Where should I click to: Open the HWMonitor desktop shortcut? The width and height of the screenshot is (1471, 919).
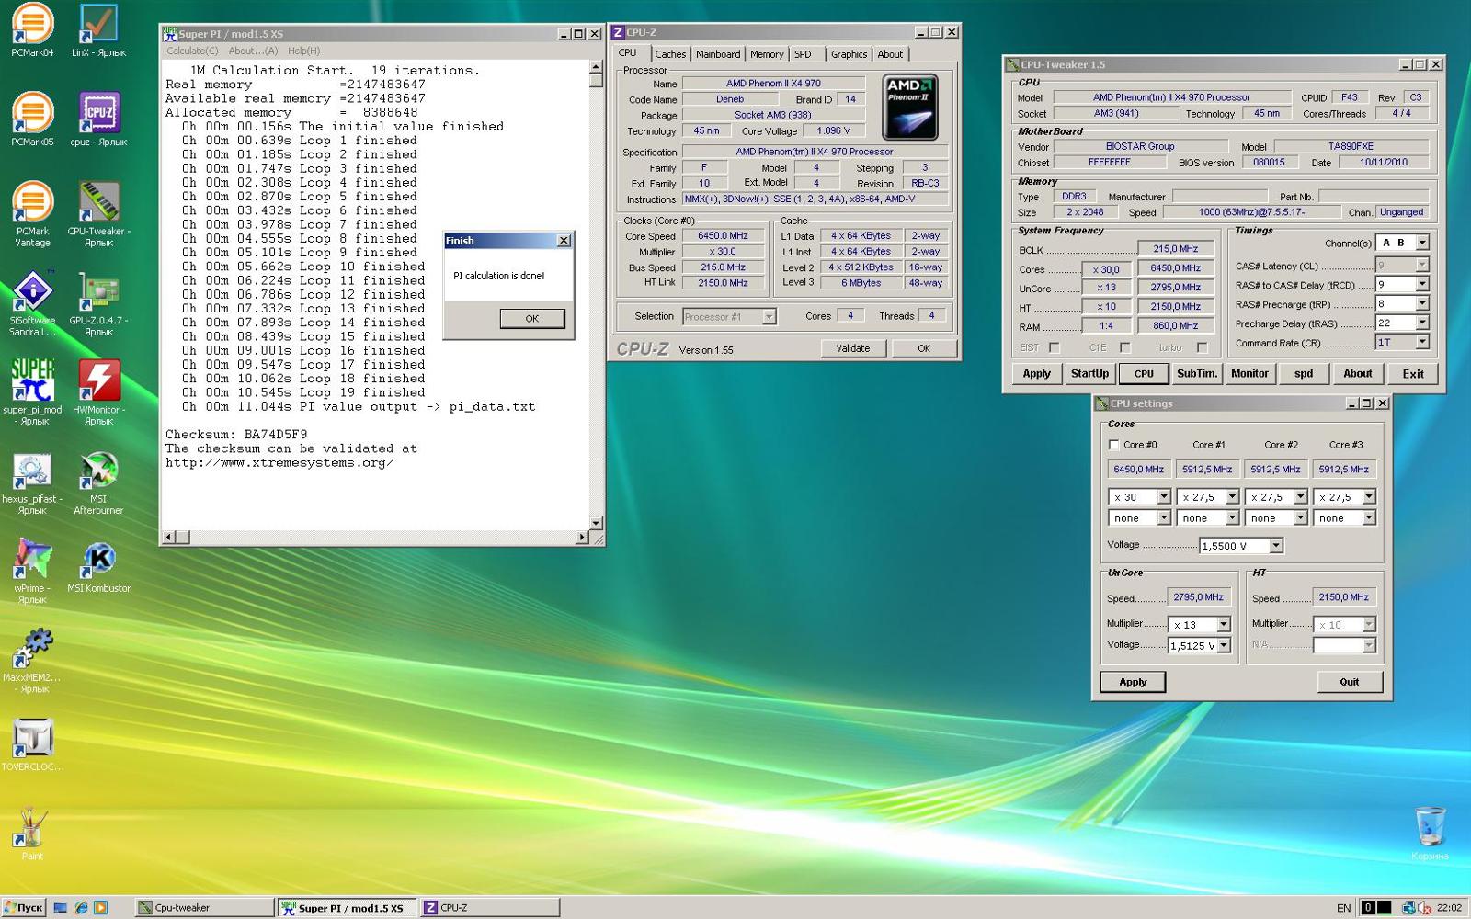click(98, 392)
